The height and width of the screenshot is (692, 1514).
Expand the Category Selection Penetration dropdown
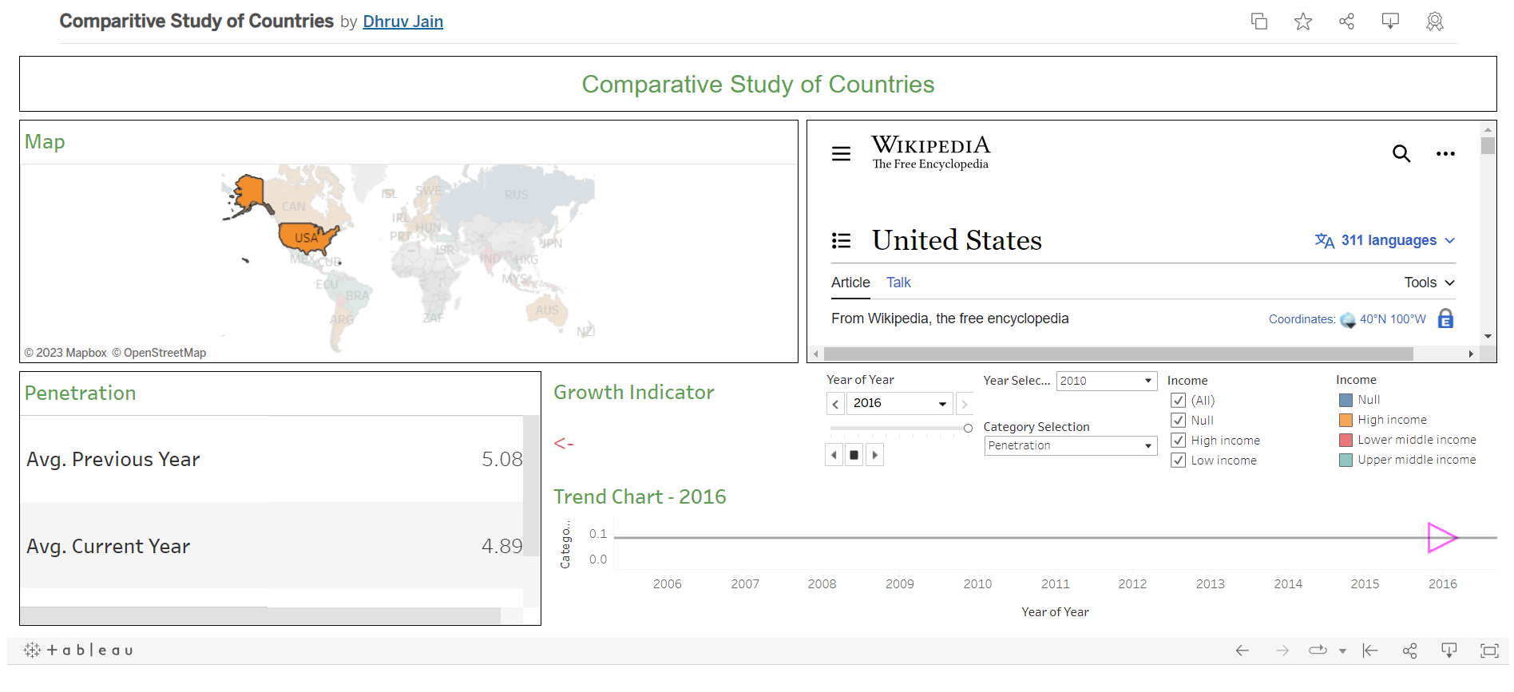[1070, 445]
